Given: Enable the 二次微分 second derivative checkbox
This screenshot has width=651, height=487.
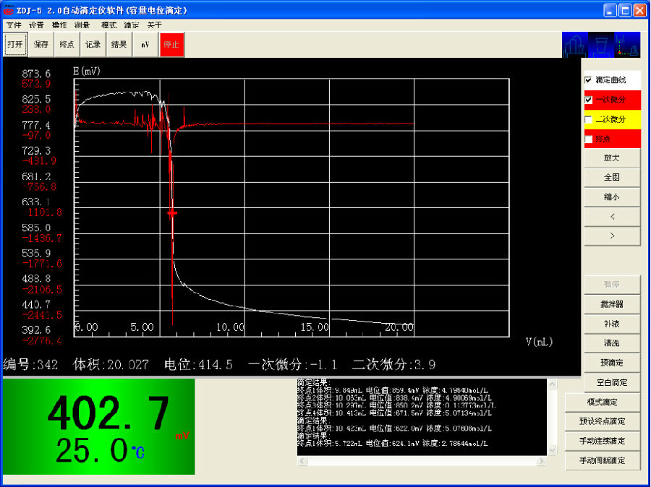Looking at the screenshot, I should click(589, 119).
